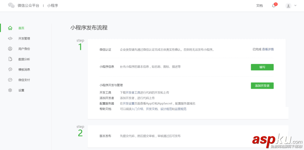
Task: Open the 查看详情 link
Action: [268, 49]
